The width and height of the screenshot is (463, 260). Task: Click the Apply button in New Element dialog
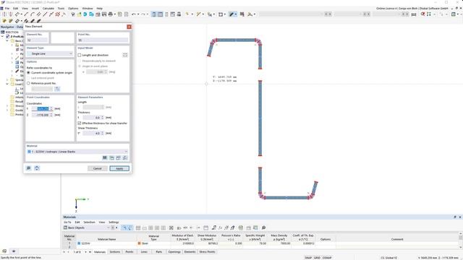click(119, 168)
